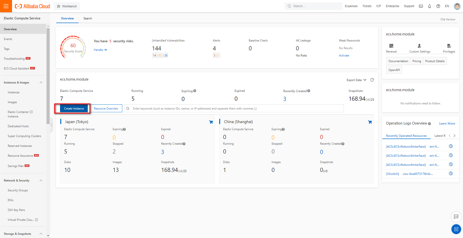463x238 pixels.
Task: Open Cloud Shell terminal icon in header
Action: click(x=421, y=6)
